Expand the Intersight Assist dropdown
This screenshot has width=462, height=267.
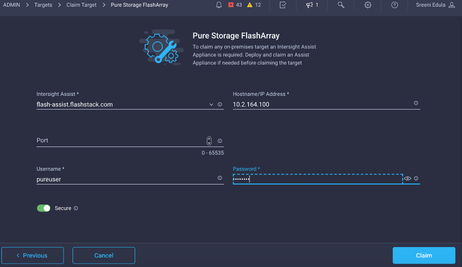pos(211,104)
